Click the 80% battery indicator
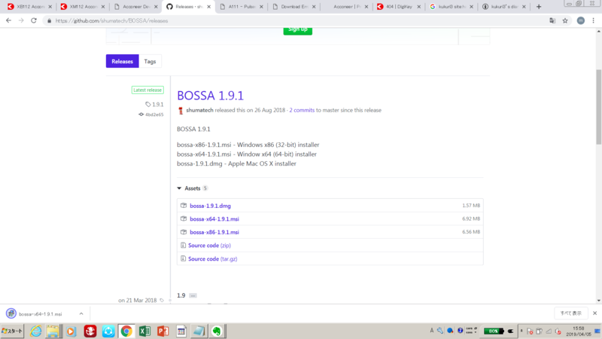Screen dimensions: 602x339 pyautogui.click(x=494, y=331)
